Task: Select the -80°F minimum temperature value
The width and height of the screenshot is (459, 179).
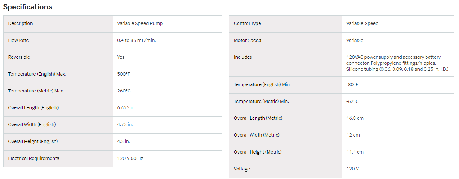Action: [x=352, y=85]
